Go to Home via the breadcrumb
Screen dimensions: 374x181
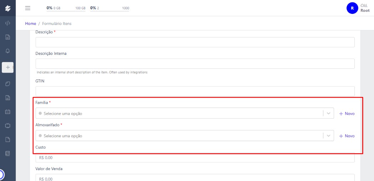pos(30,24)
